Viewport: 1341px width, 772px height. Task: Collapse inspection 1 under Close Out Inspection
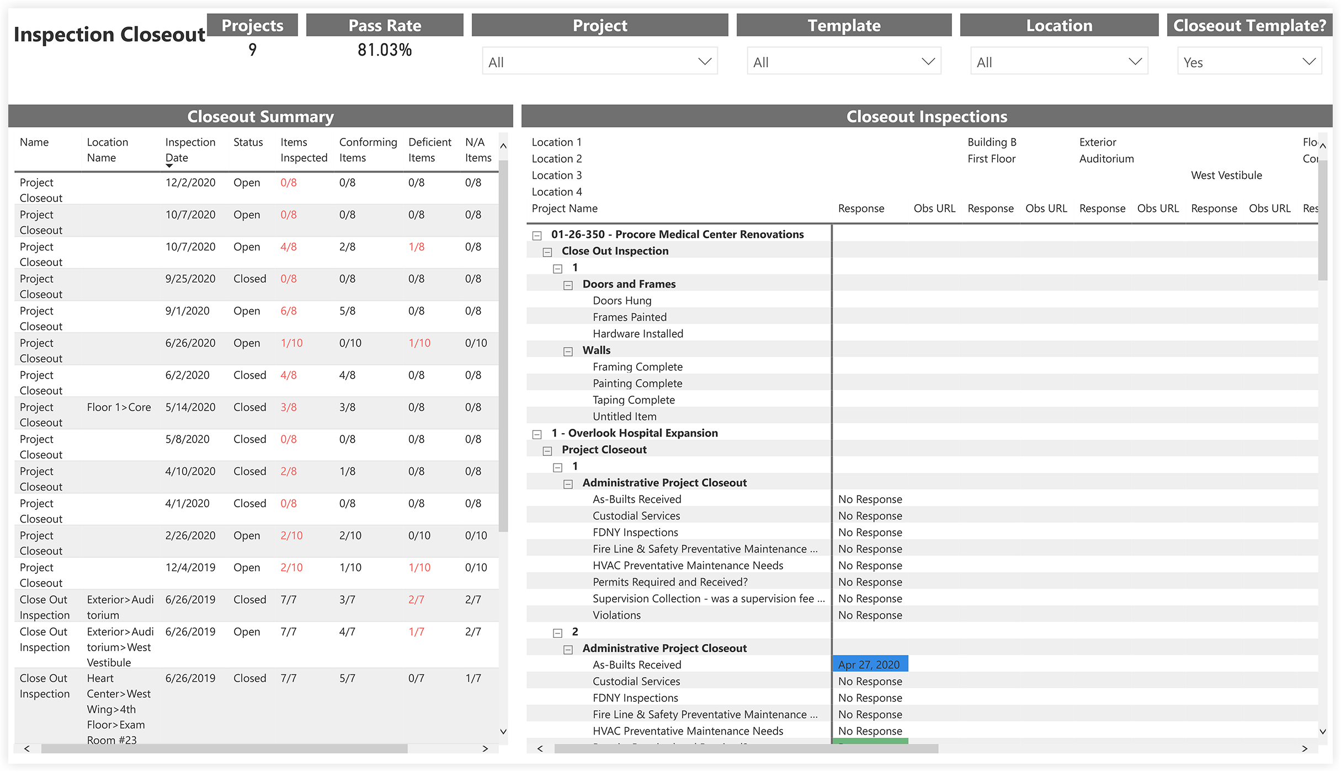pos(558,268)
